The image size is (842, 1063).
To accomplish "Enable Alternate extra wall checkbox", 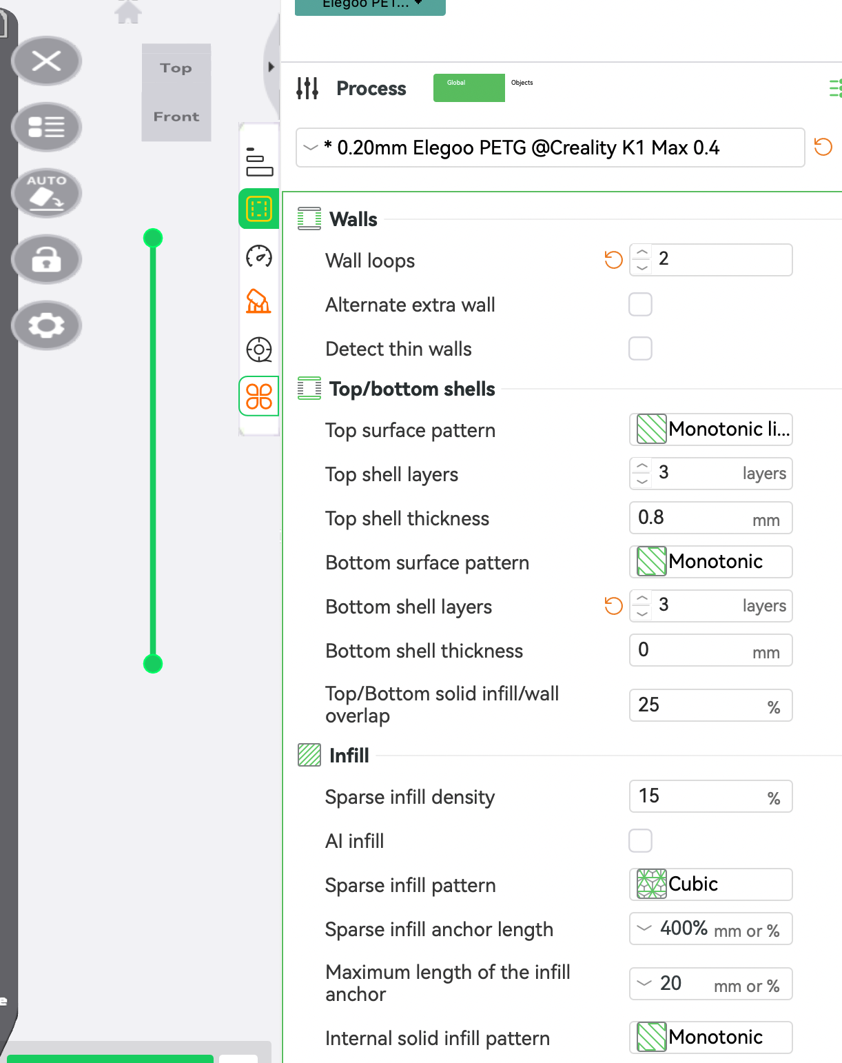I will click(640, 304).
